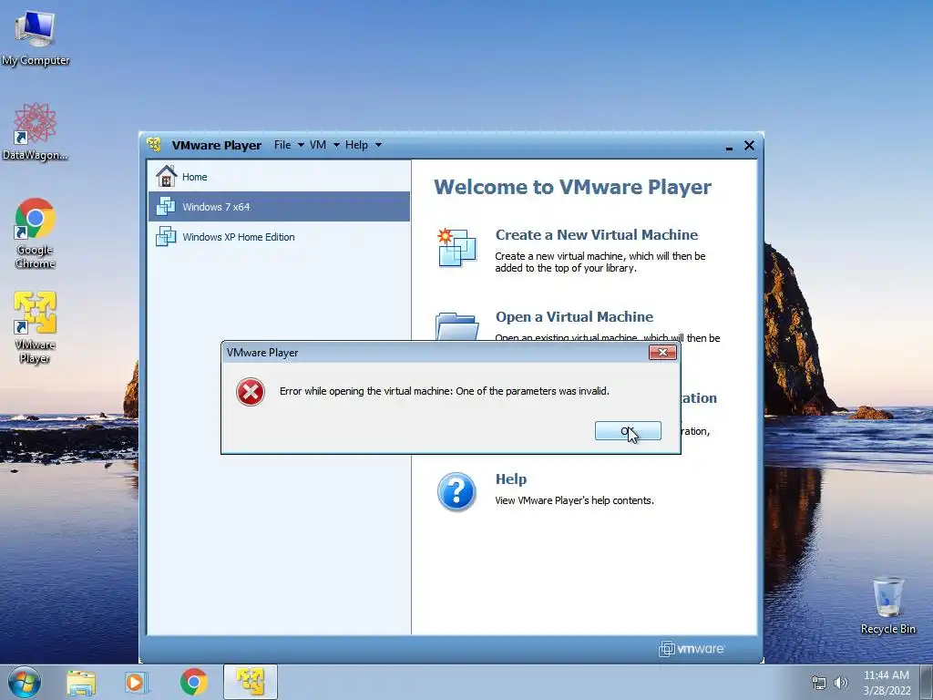Open VMware Player desktop shortcut
The image size is (933, 700).
pos(36,327)
